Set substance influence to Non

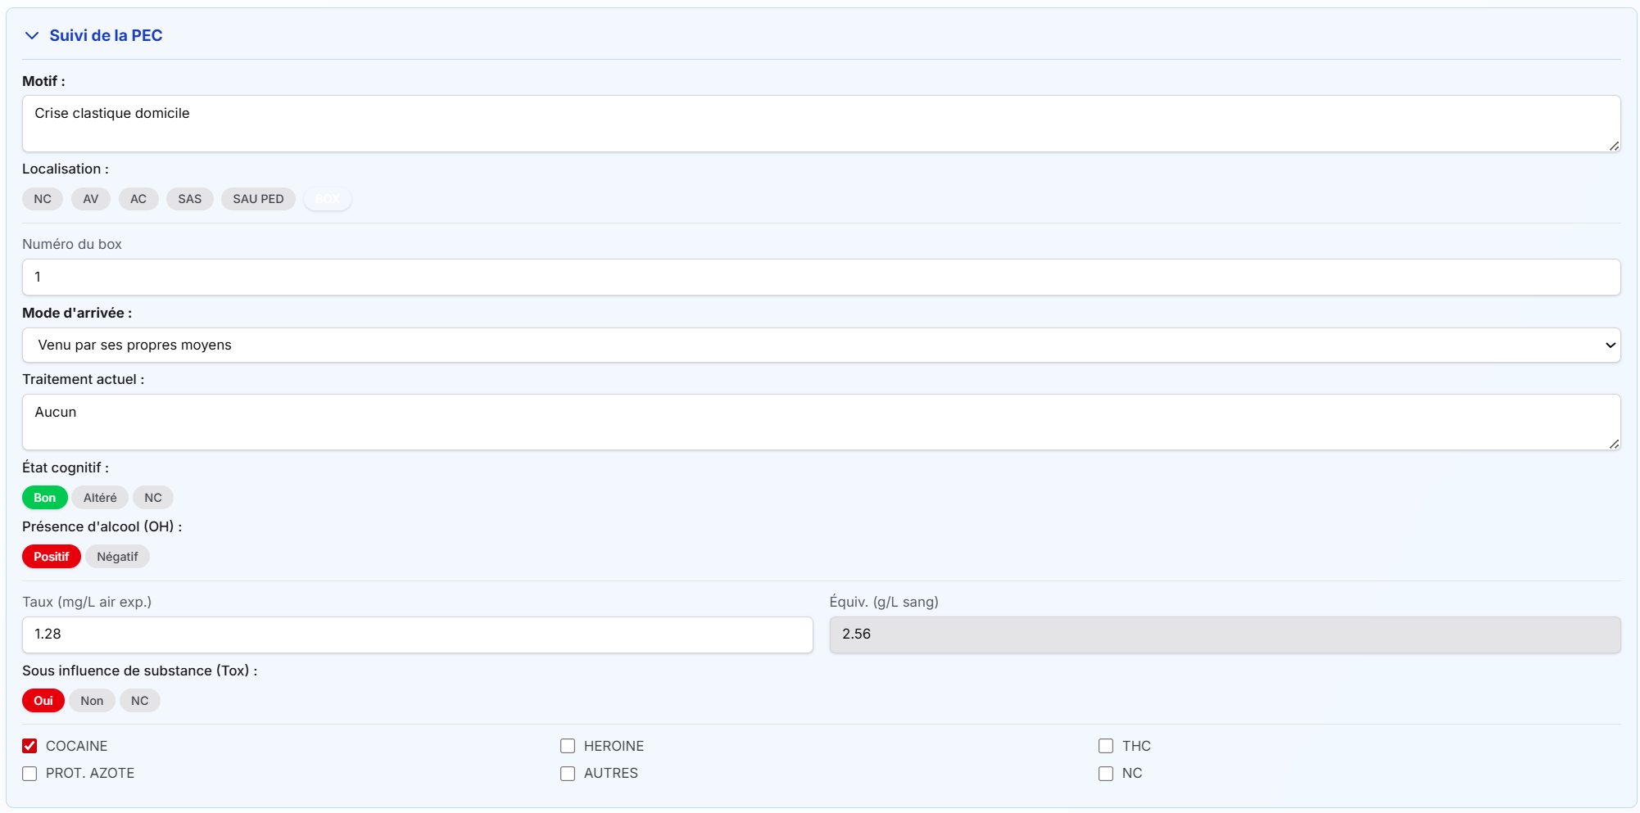[92, 701]
